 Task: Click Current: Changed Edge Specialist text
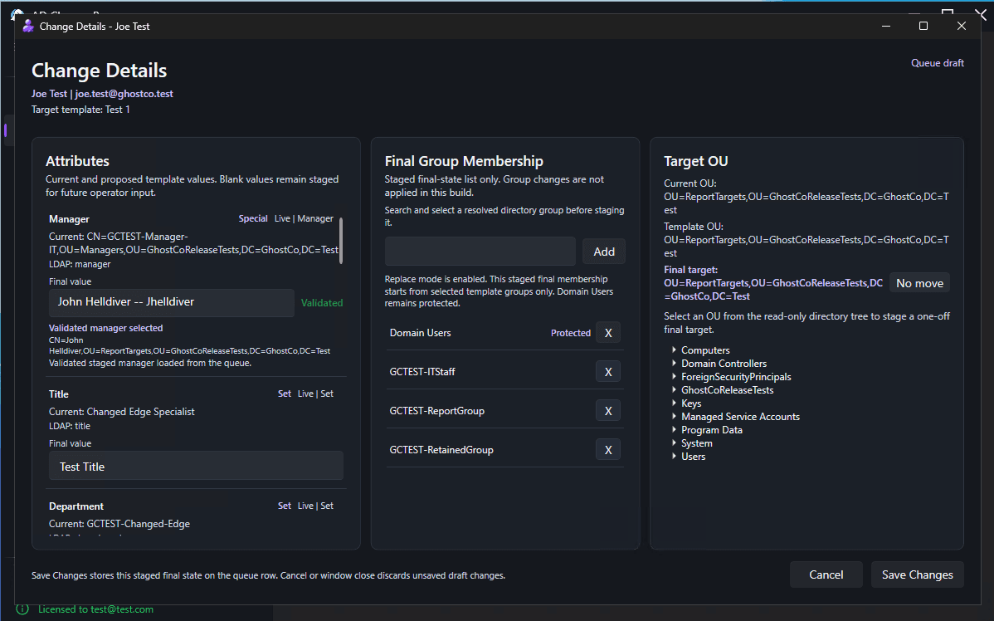coord(122,412)
